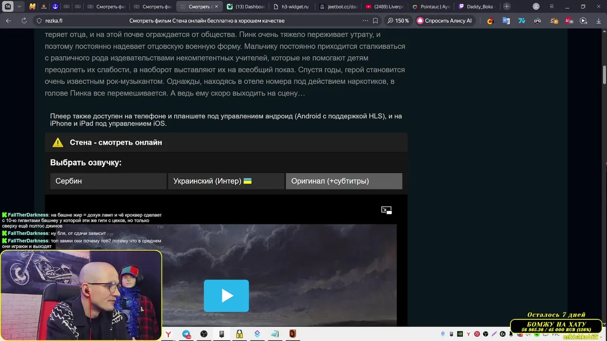Image resolution: width=607 pixels, height=341 pixels.
Task: Close the active 'Смотреть' tab
Action: point(216,7)
